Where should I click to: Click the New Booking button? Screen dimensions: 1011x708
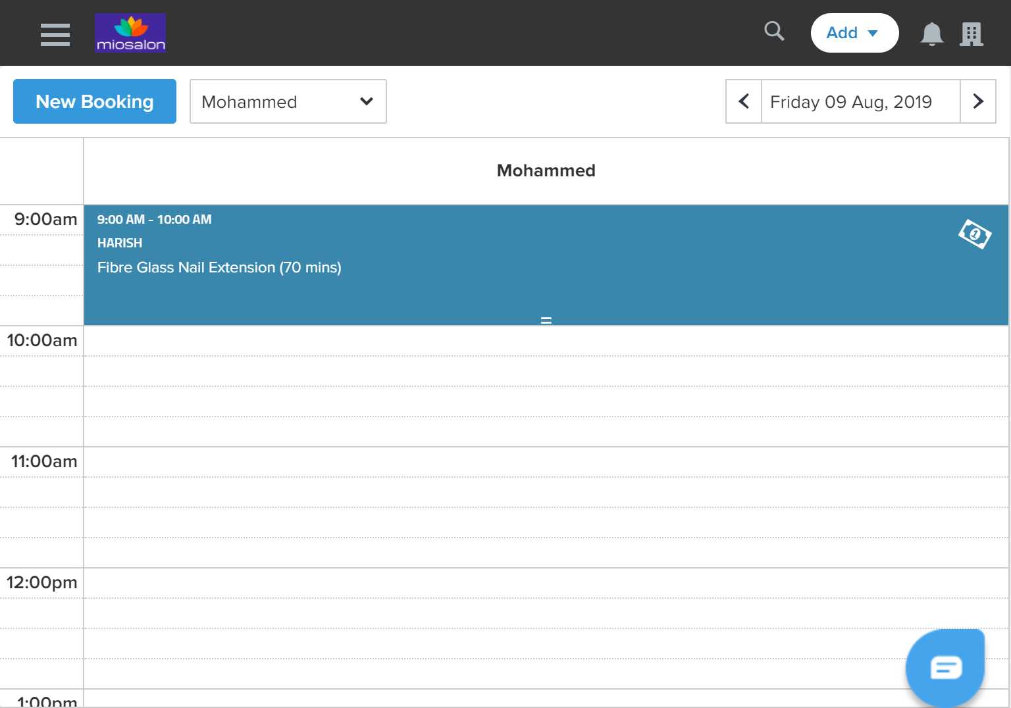point(95,101)
